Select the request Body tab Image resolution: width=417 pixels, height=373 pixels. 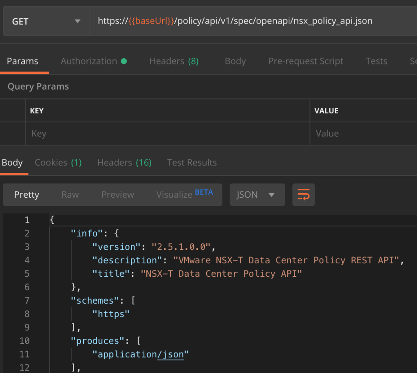pyautogui.click(x=235, y=61)
